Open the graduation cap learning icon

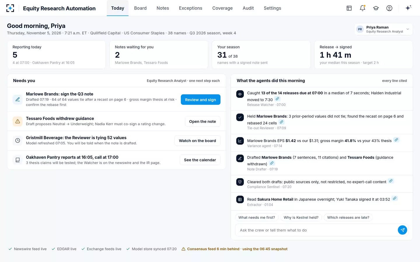click(x=376, y=8)
